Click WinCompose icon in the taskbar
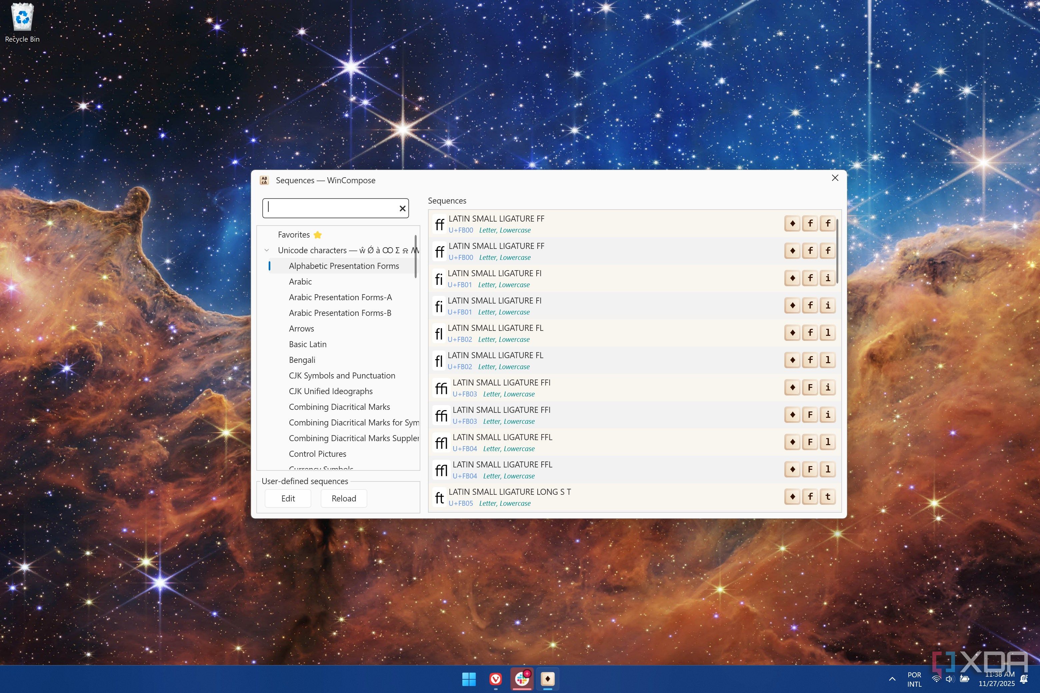 [548, 679]
